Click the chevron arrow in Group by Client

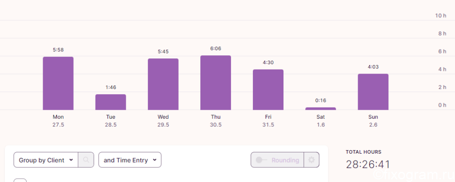click(71, 160)
